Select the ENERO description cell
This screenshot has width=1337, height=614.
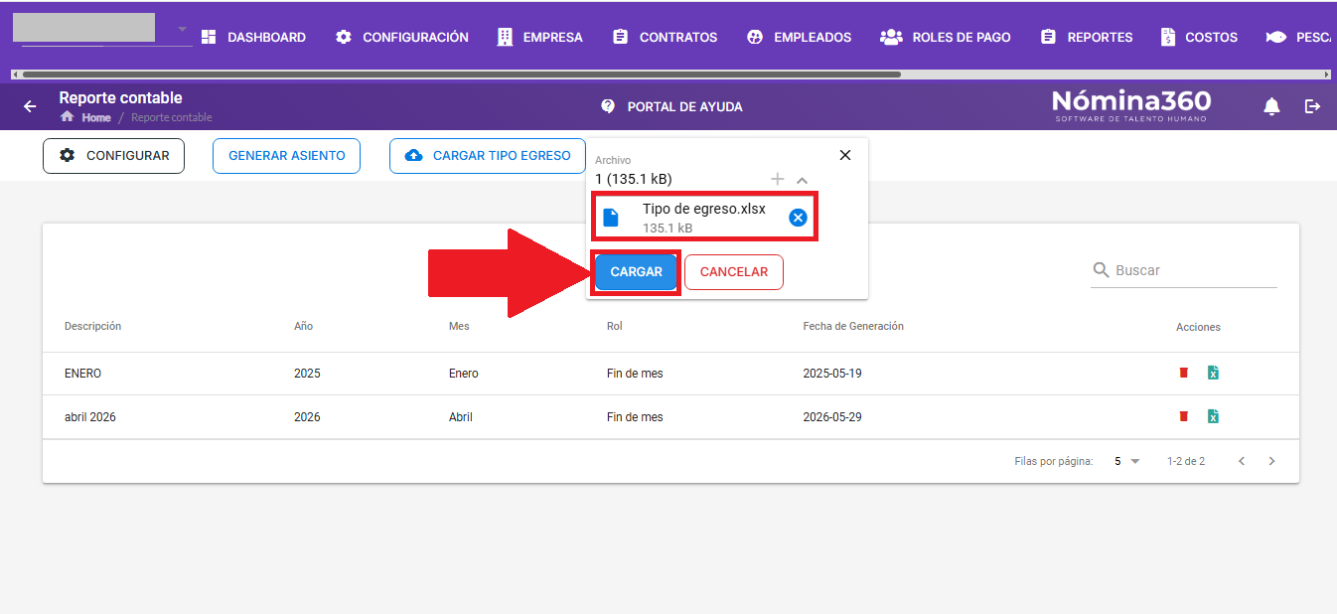[83, 374]
